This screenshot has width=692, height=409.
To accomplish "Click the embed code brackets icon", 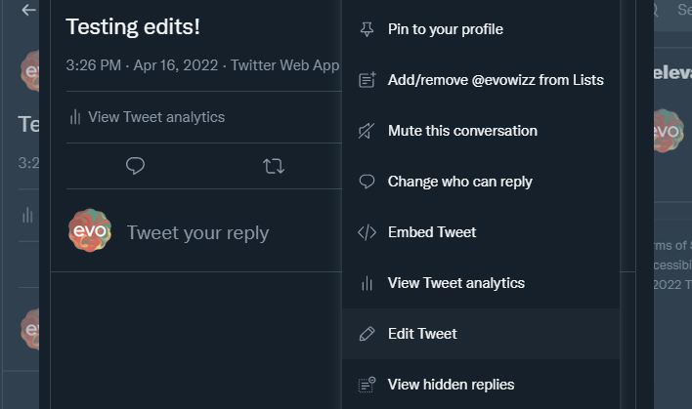I will tap(367, 232).
